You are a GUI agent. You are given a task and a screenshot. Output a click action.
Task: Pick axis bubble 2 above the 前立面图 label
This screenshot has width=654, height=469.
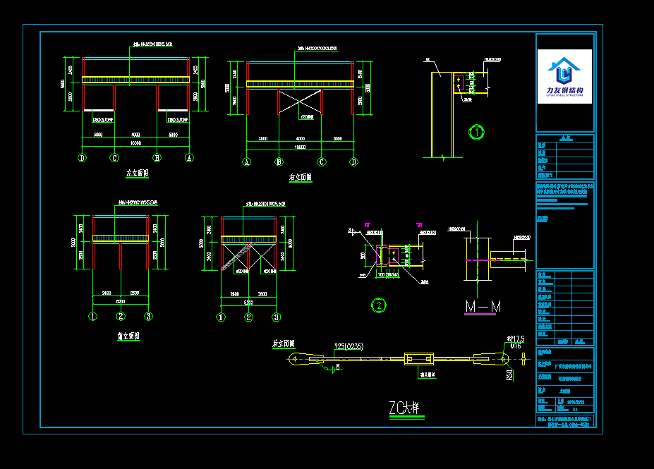click(x=121, y=316)
